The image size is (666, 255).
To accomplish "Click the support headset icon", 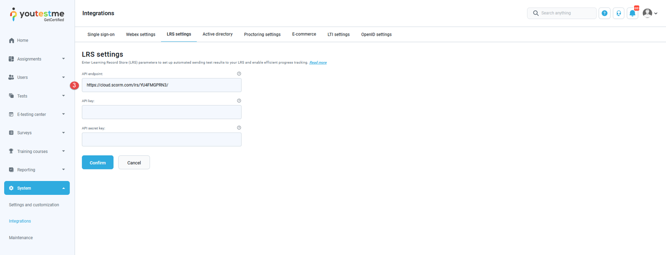I will (619, 13).
